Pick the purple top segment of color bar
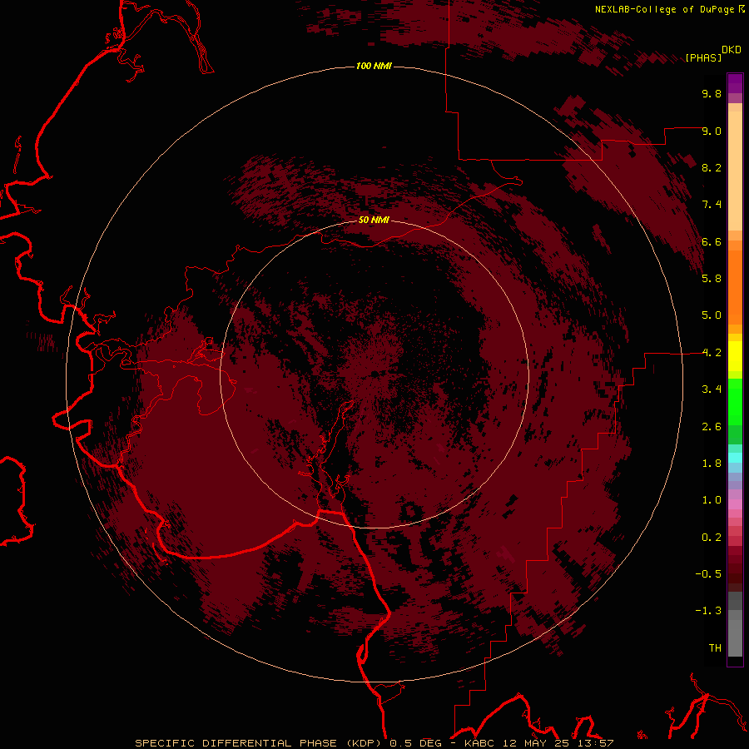 point(735,83)
